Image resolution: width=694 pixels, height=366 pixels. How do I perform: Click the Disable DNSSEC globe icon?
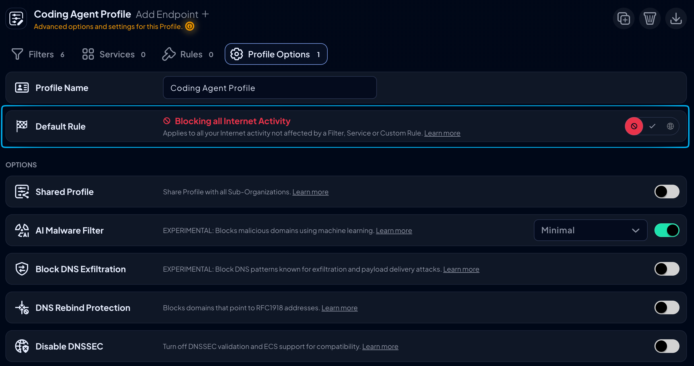tap(22, 346)
